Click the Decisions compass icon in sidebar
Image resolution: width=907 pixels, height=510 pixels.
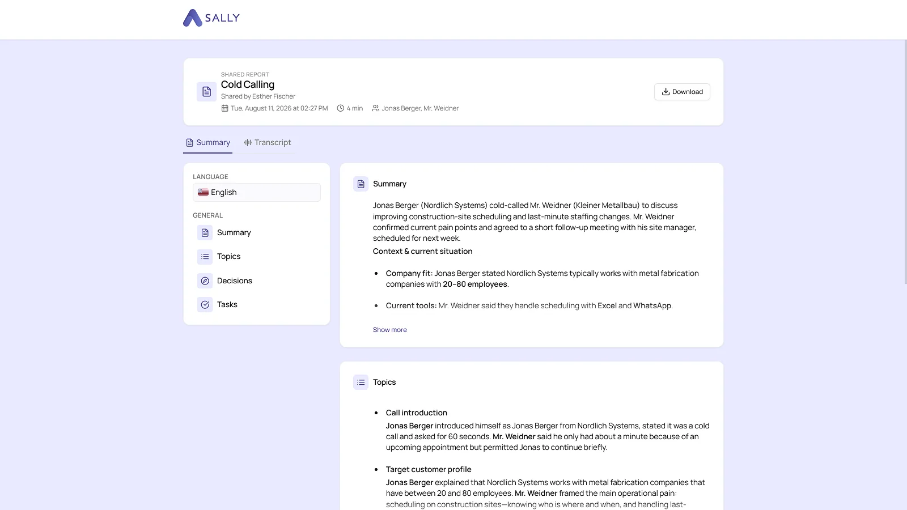205,281
